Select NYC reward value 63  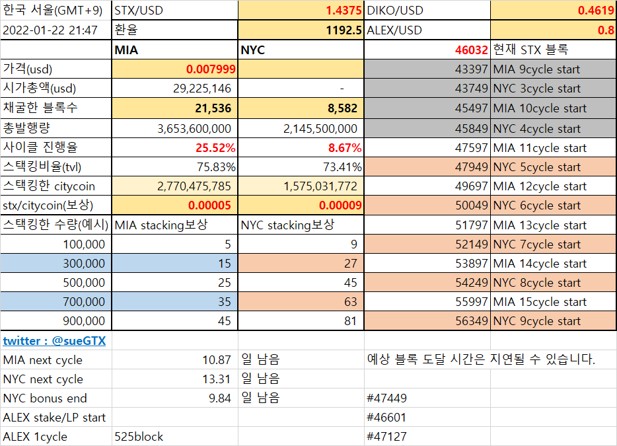pyautogui.click(x=301, y=301)
